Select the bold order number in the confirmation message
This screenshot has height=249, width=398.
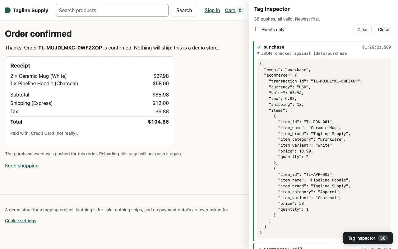click(x=70, y=48)
